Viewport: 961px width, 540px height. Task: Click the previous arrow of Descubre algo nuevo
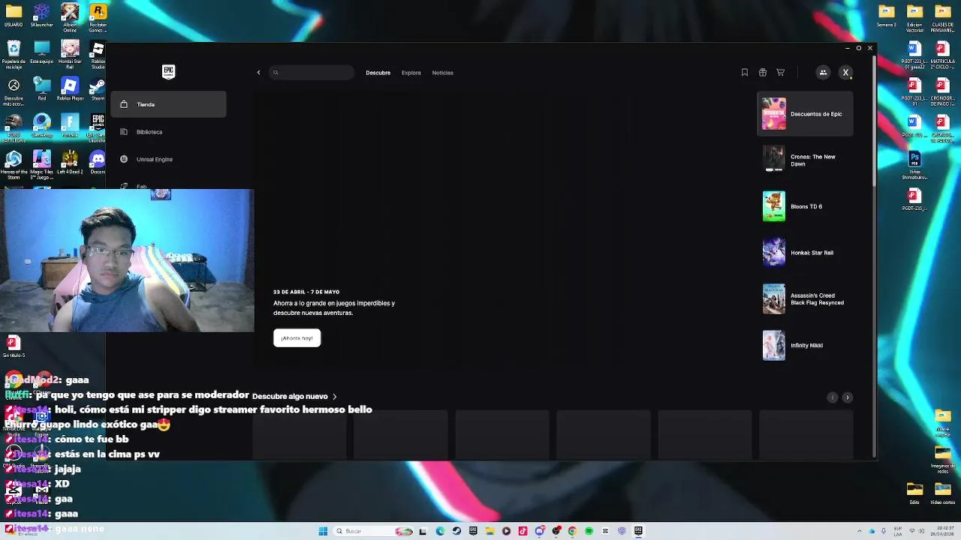(x=832, y=397)
